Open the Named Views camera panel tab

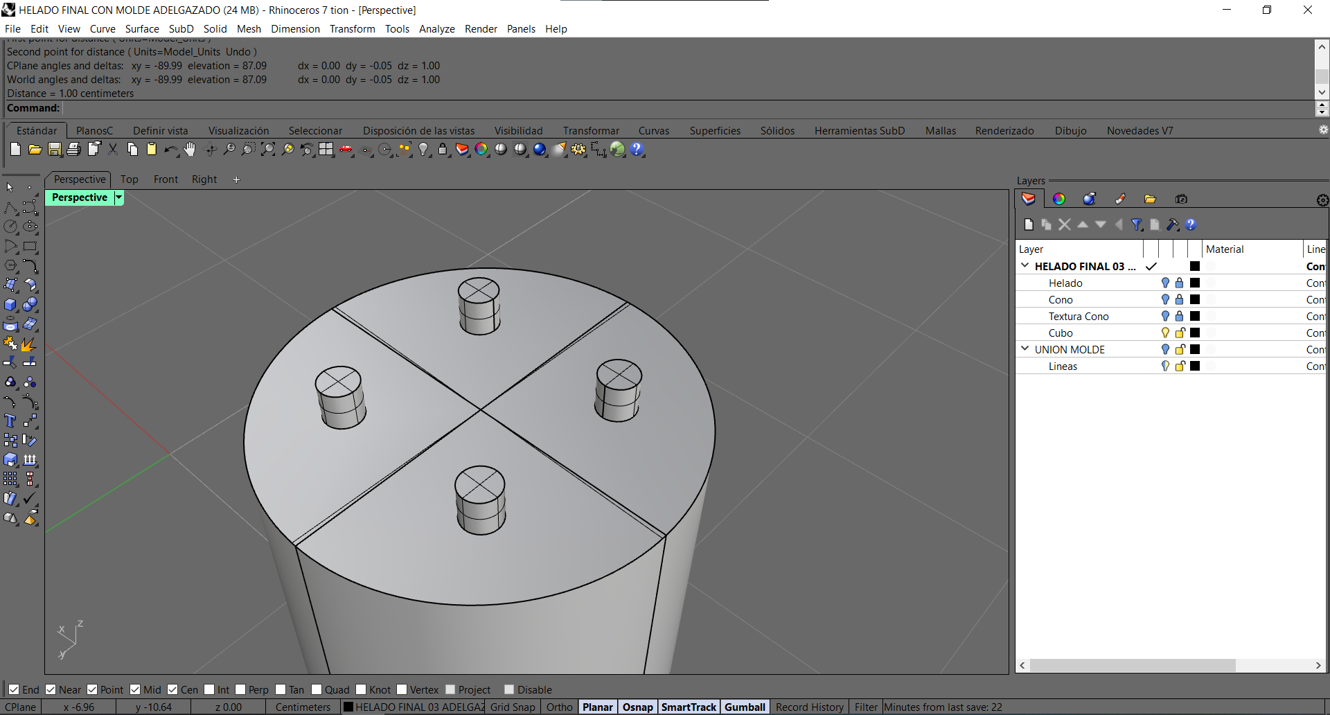[x=1181, y=199]
